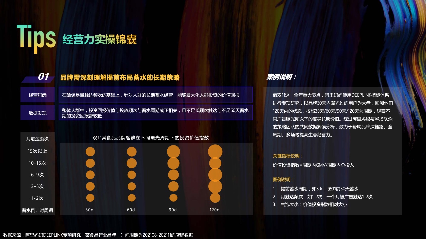Click the "60d" period label

pyautogui.click(x=131, y=210)
